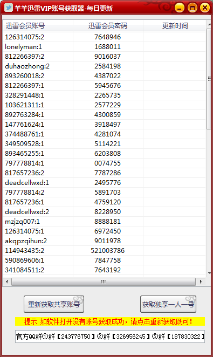This screenshot has width=213, height=357.
Task: Sort by 迅雷会员密码 column header
Action: click(108, 25)
